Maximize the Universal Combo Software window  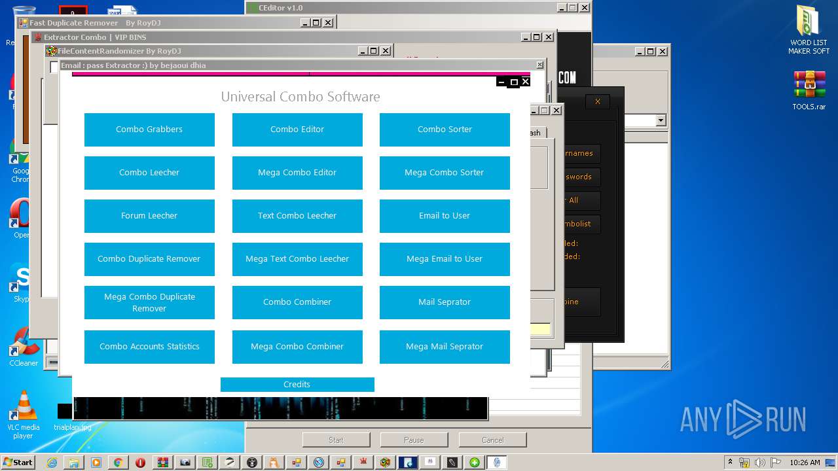click(514, 82)
